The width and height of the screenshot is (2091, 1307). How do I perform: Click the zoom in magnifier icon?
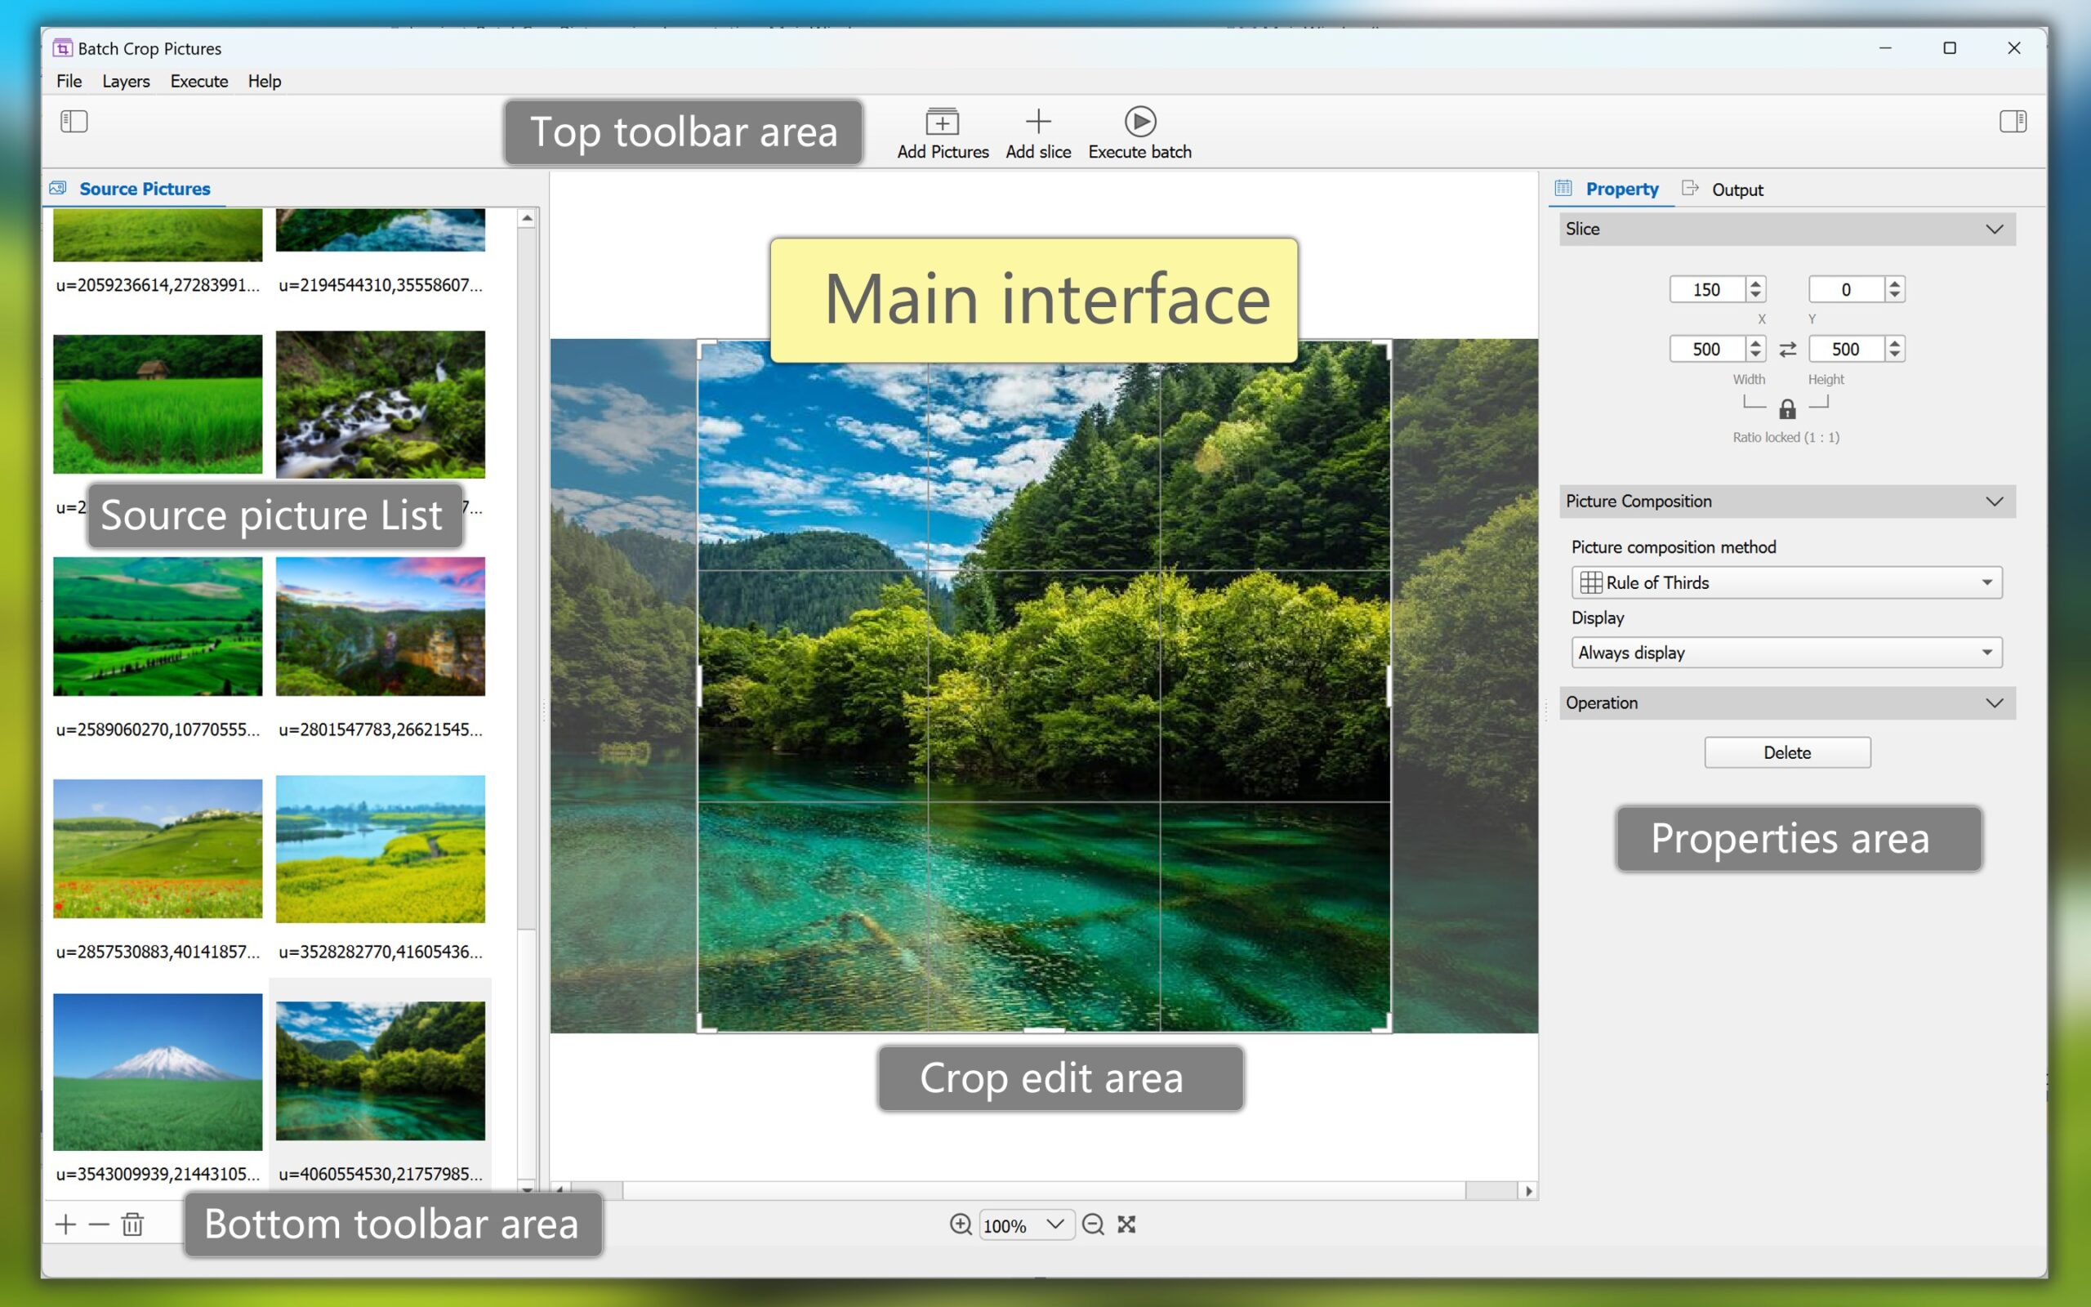click(960, 1224)
